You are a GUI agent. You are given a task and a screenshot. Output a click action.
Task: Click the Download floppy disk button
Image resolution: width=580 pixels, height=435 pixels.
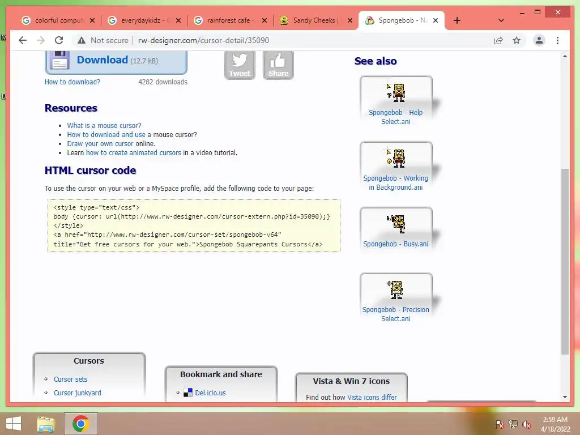tap(116, 61)
